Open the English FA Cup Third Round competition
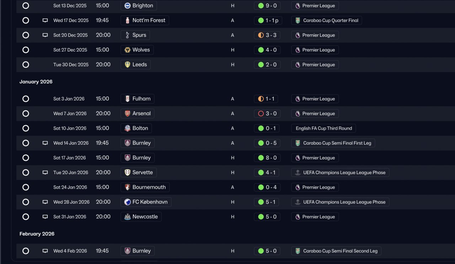 coord(323,128)
